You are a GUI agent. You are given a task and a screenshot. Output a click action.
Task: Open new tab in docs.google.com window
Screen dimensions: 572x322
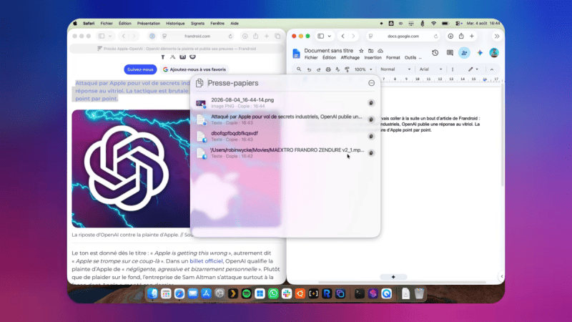pyautogui.click(x=472, y=36)
